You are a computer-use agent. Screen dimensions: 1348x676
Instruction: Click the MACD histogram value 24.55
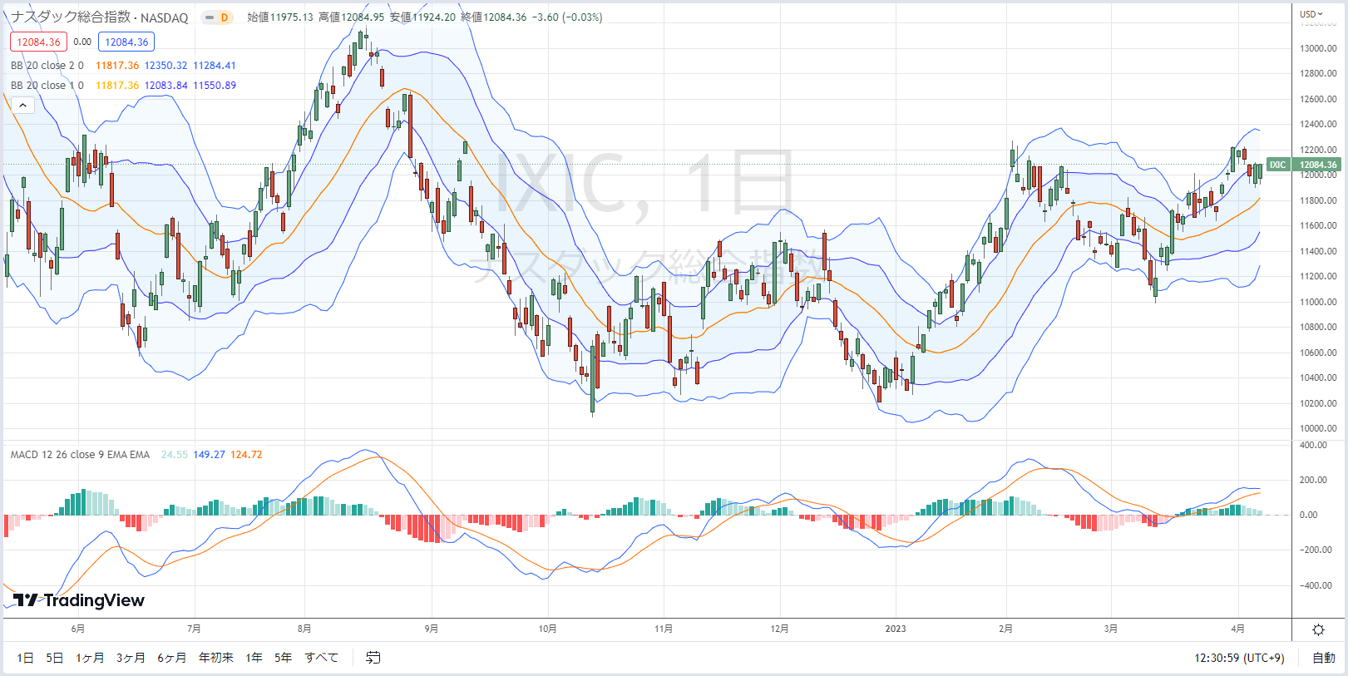175,455
